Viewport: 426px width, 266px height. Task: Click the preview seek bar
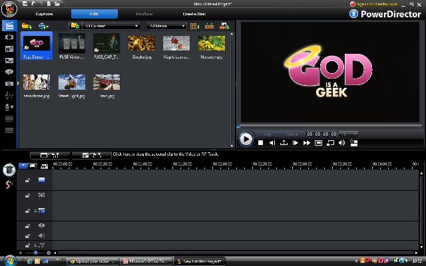coord(330,126)
